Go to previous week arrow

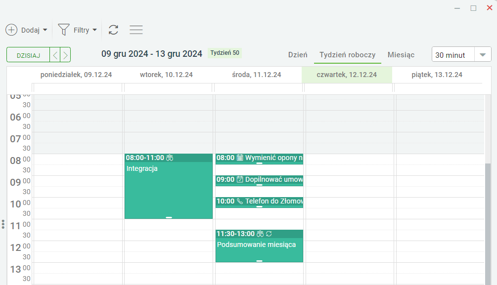(x=55, y=55)
